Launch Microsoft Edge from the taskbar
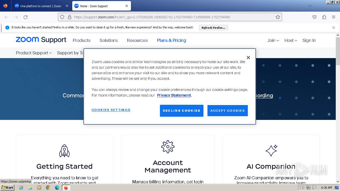 (x=57, y=188)
